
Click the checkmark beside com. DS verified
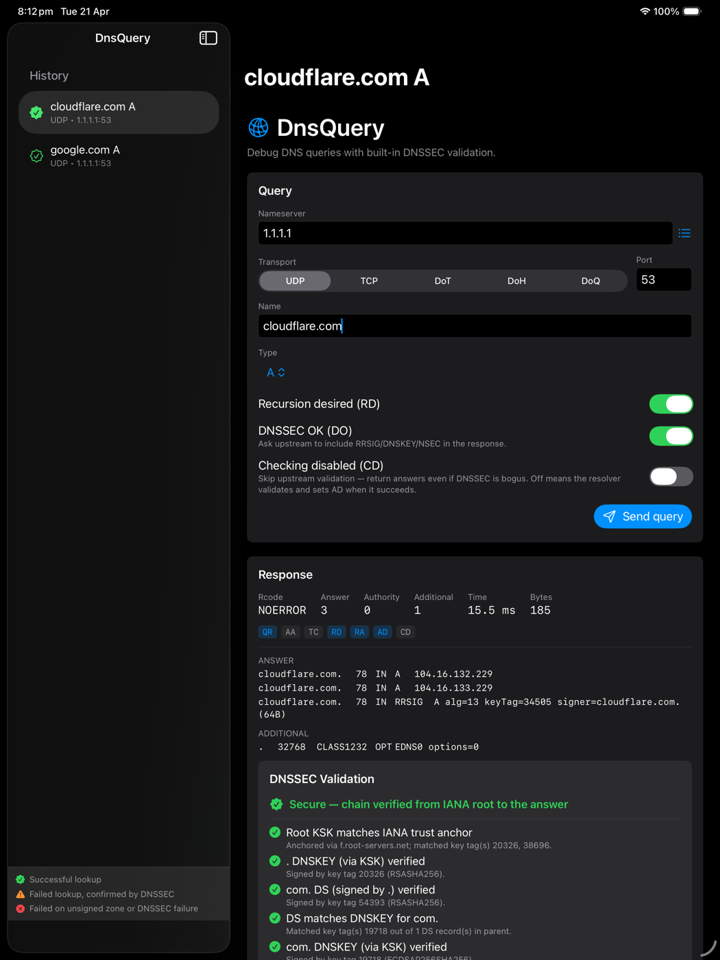[x=275, y=889]
